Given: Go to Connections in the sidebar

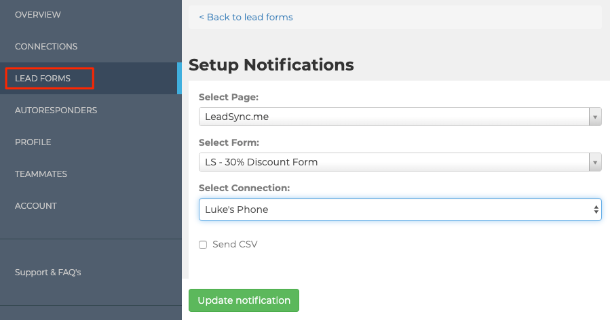Looking at the screenshot, I should pyautogui.click(x=46, y=46).
